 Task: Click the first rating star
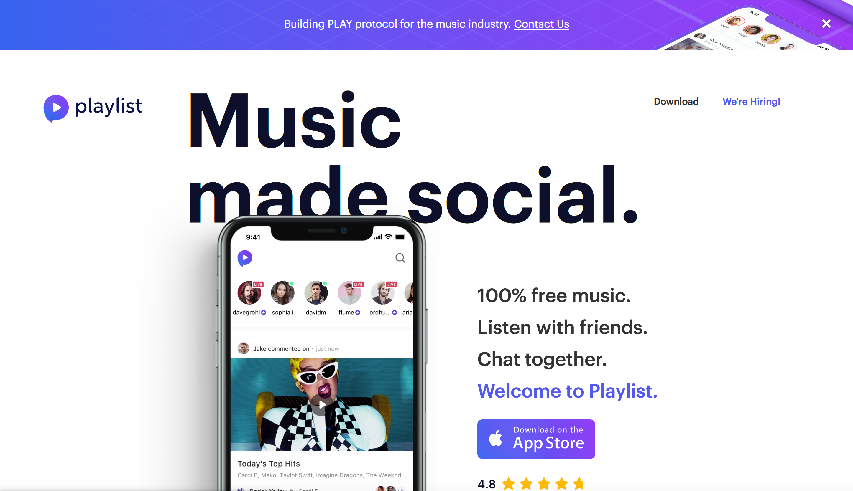click(508, 483)
